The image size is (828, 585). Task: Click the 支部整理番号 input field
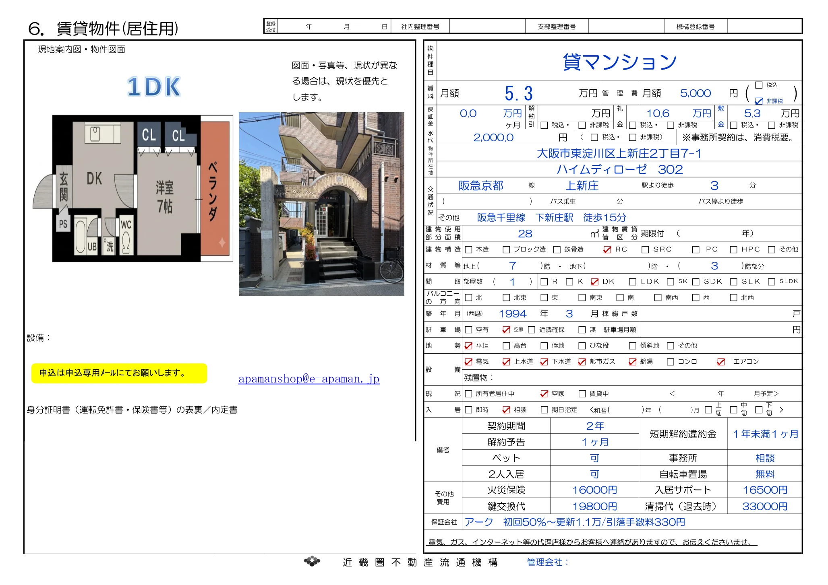(626, 27)
